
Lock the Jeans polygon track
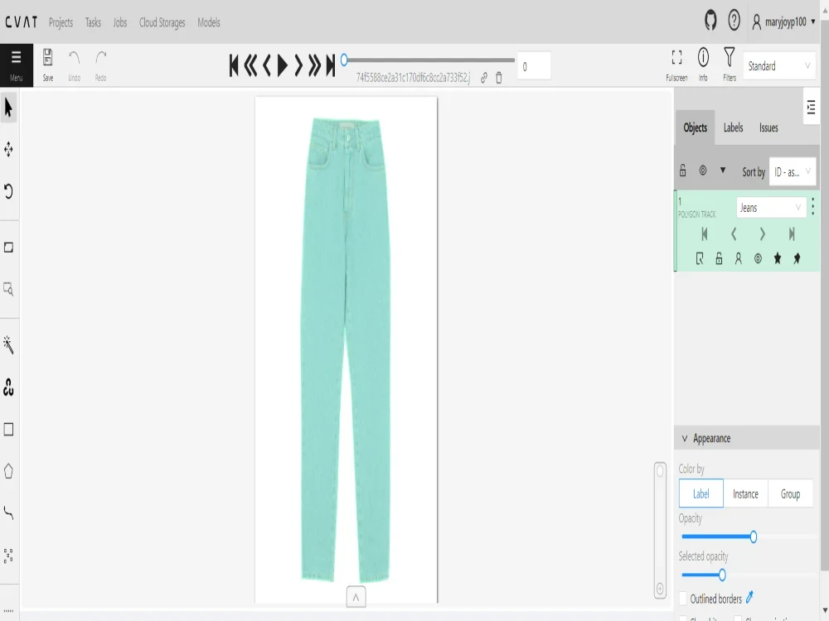719,258
